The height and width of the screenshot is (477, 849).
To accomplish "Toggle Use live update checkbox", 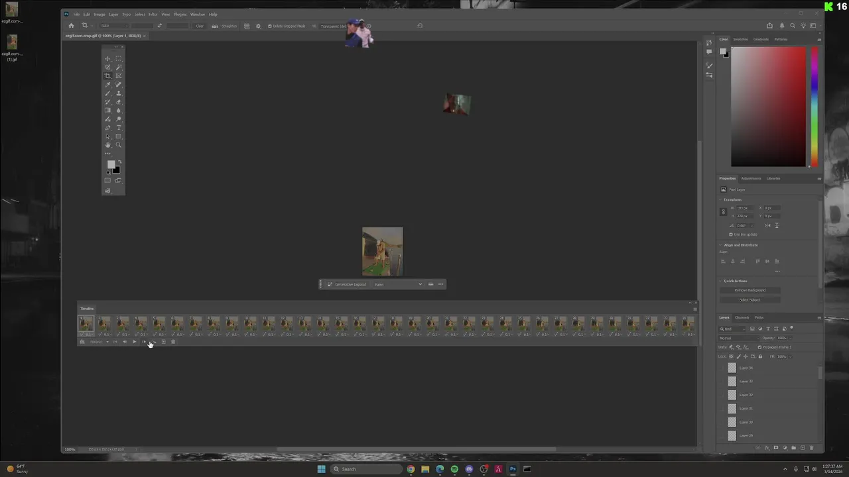I will point(731,235).
